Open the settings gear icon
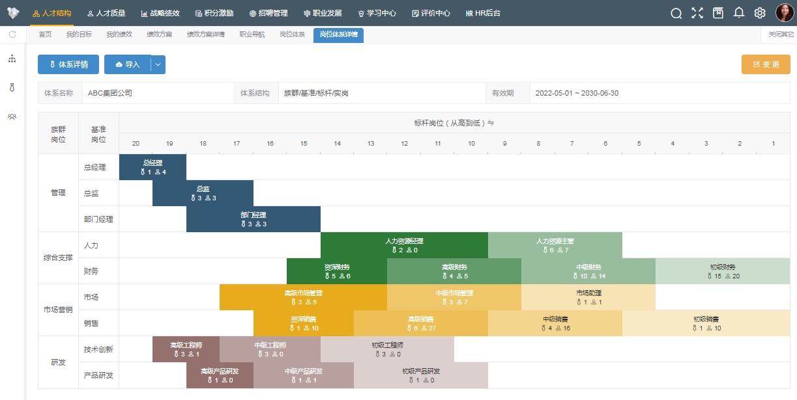Image resolution: width=797 pixels, height=400 pixels. [x=759, y=13]
